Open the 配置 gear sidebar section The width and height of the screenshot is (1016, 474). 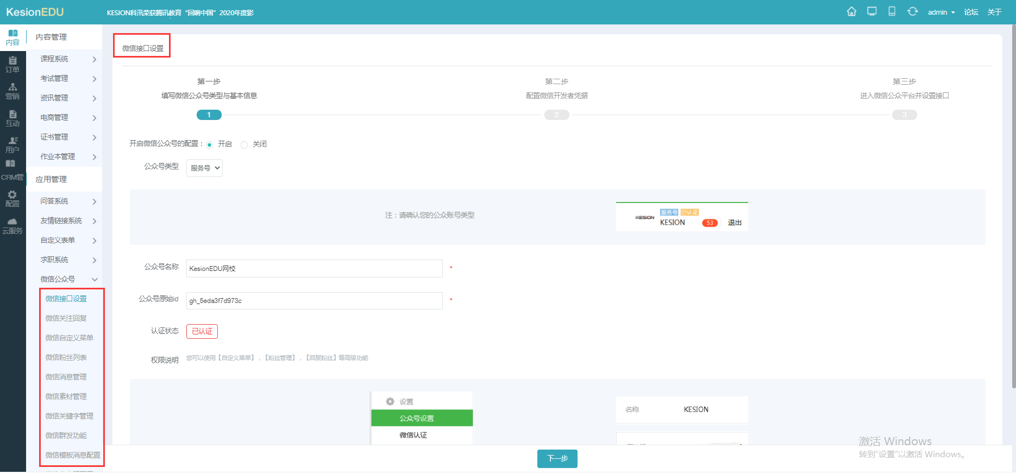(x=12, y=199)
